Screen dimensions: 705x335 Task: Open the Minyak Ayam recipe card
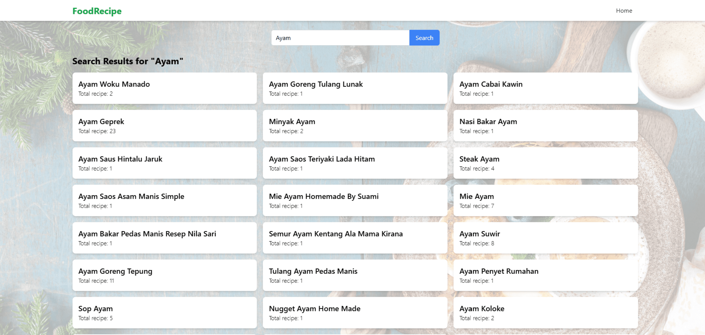click(x=355, y=125)
